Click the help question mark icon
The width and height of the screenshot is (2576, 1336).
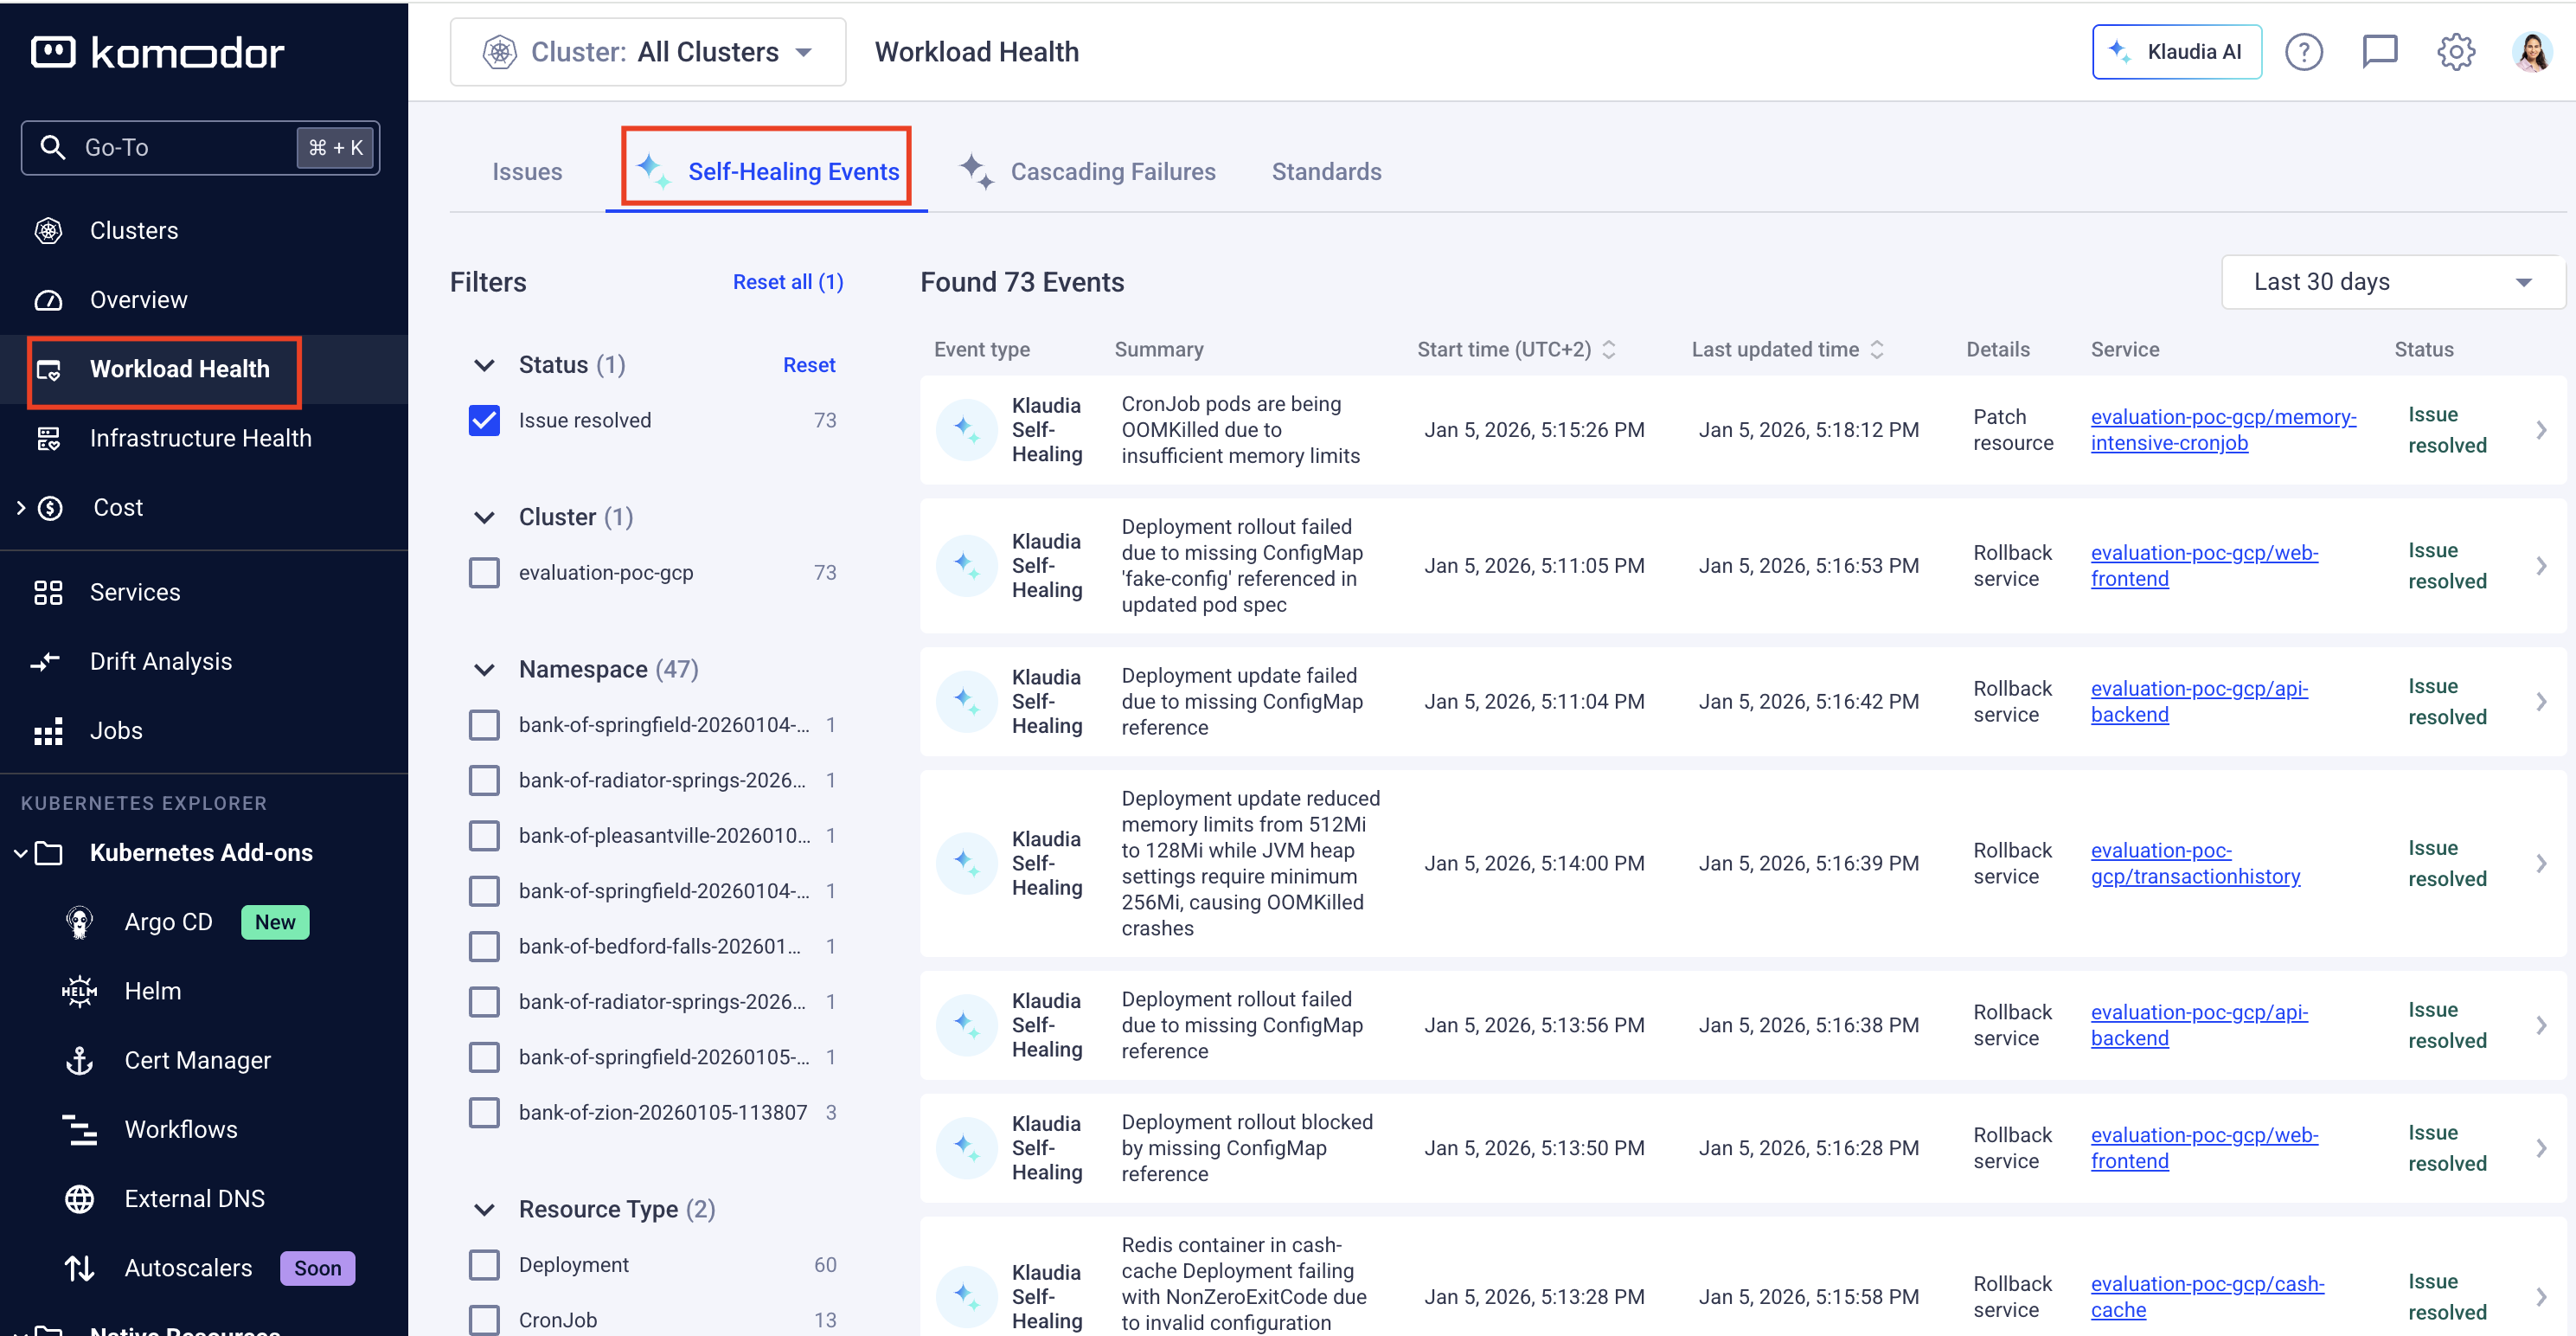2303,52
